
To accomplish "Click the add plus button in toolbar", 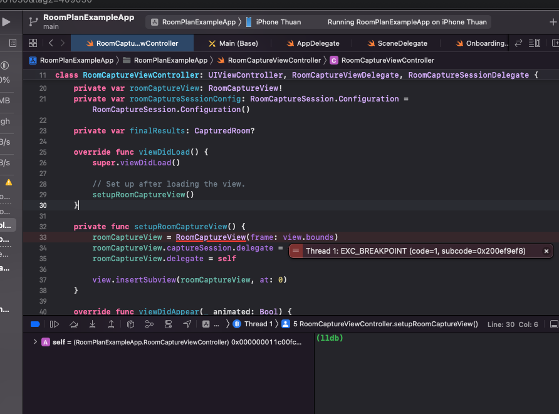I will point(552,22).
